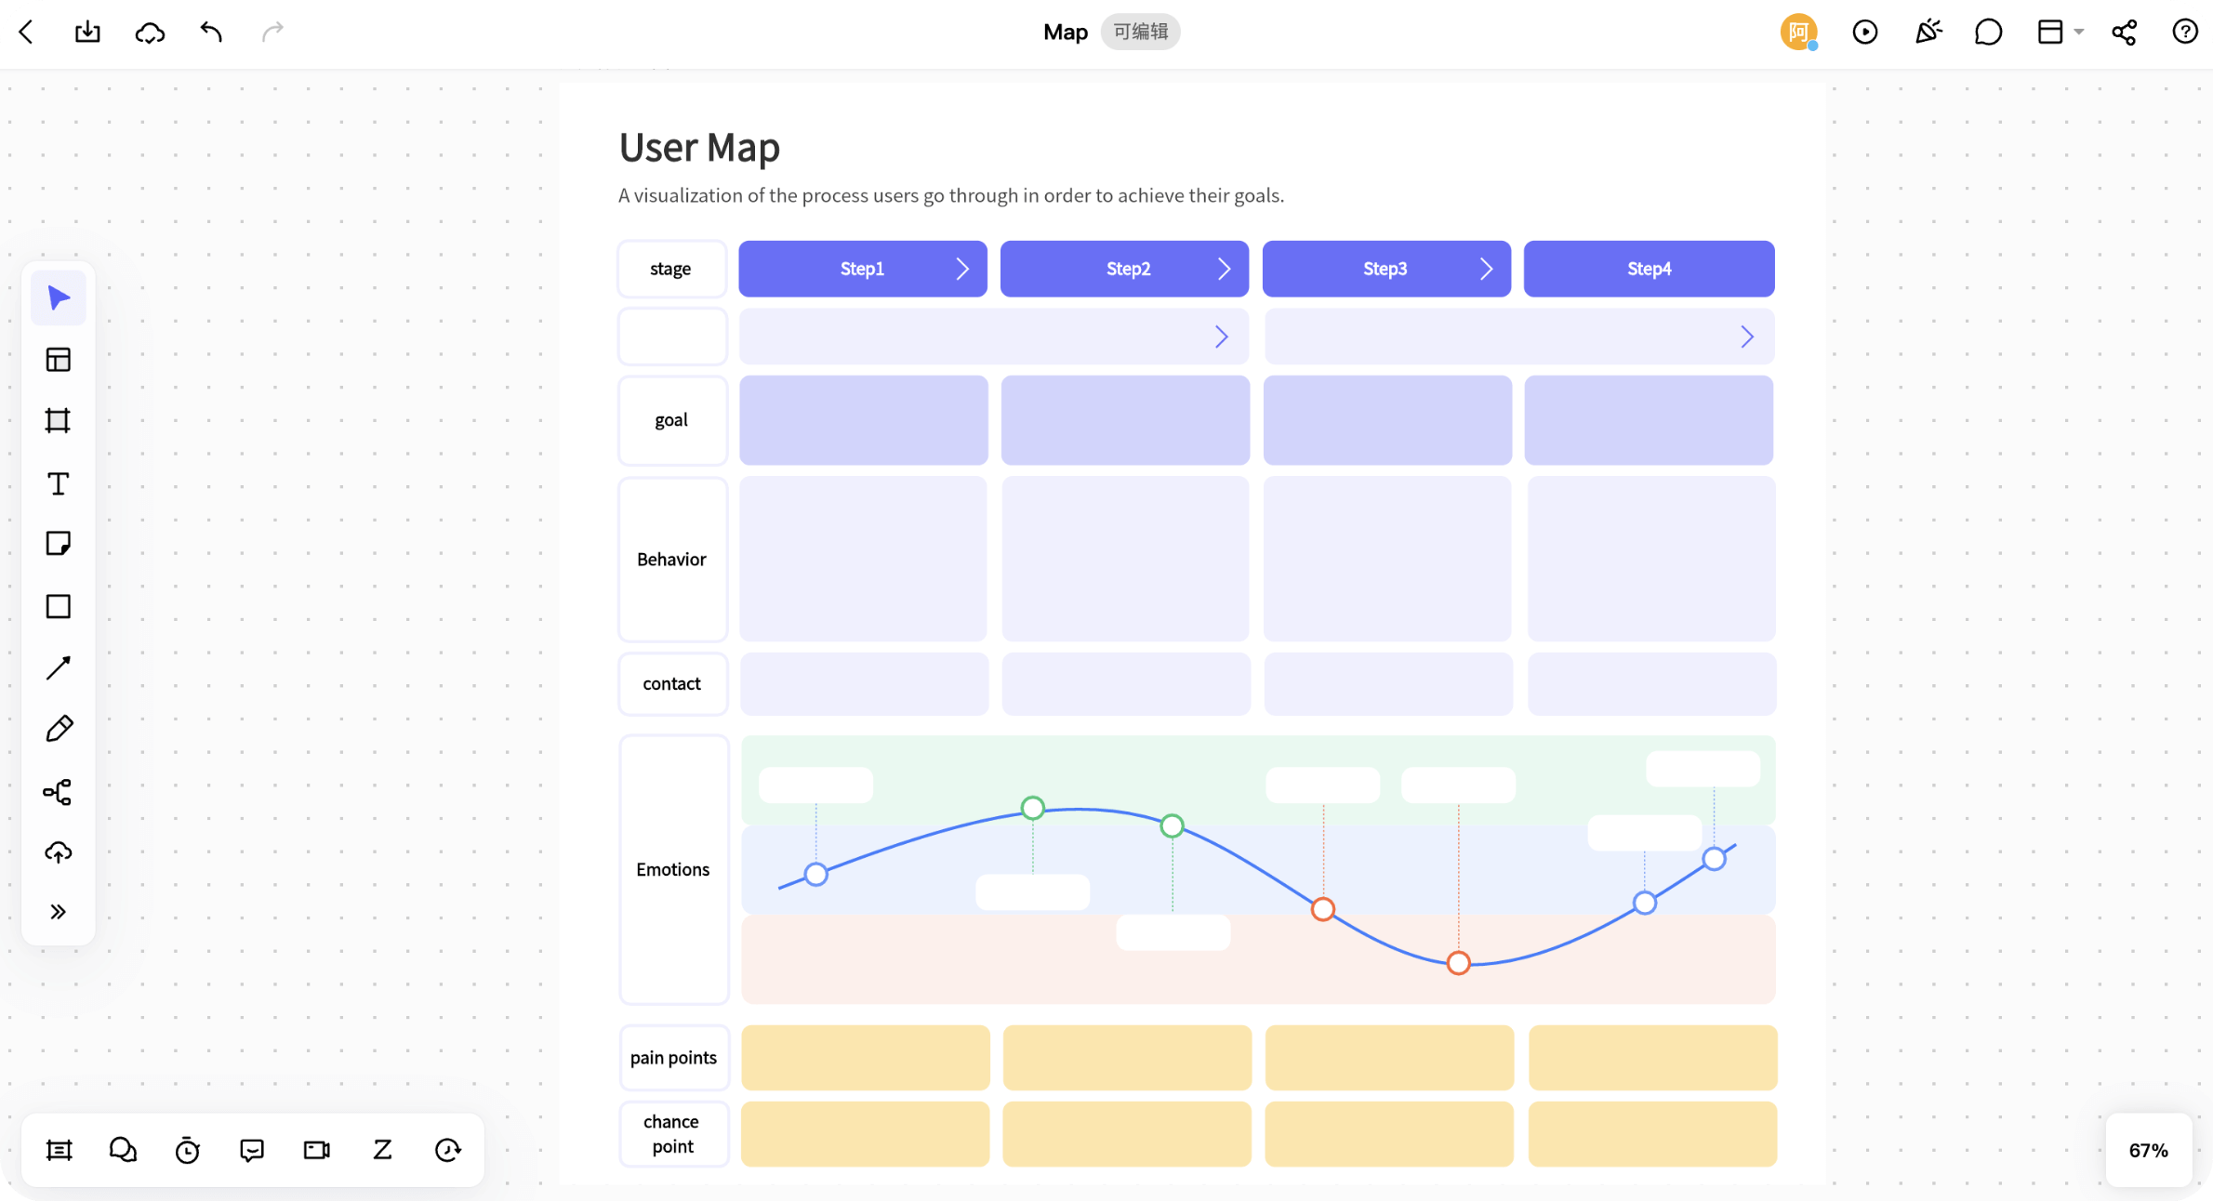Click the Behavior label cell
This screenshot has height=1201, width=2213.
[x=672, y=559]
